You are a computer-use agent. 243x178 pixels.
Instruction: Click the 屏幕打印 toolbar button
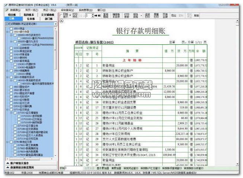point(156,16)
